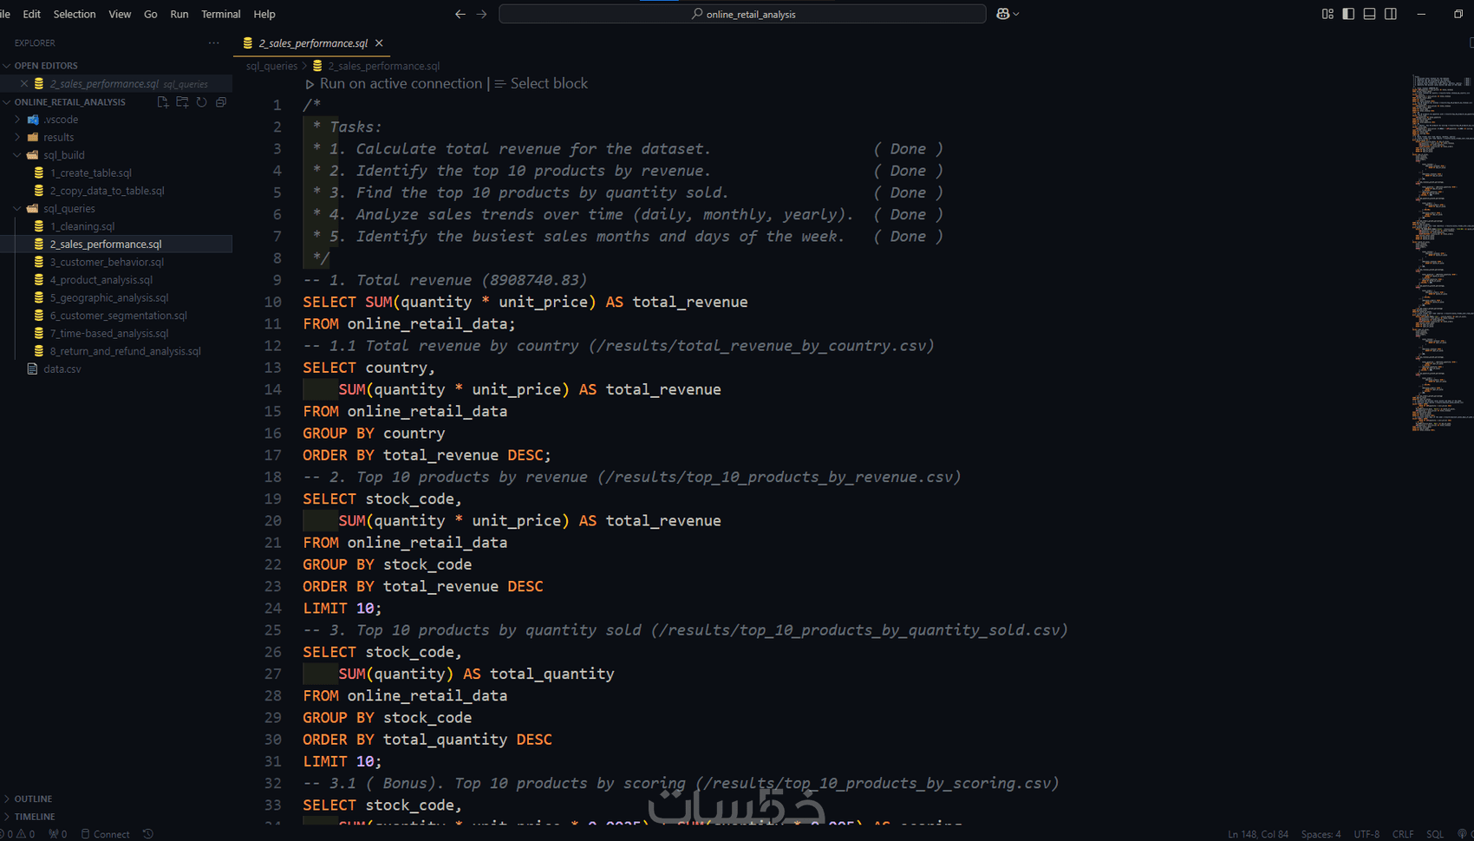Screen dimensions: 1474x841
Task: Click Run on active connection link
Action: pos(401,84)
